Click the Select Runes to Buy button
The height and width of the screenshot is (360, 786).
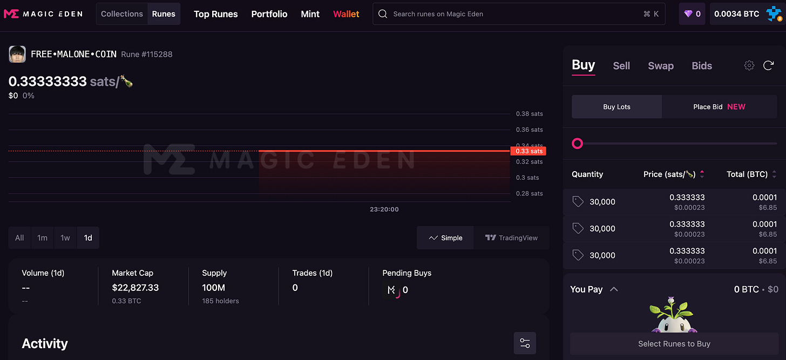[674, 344]
